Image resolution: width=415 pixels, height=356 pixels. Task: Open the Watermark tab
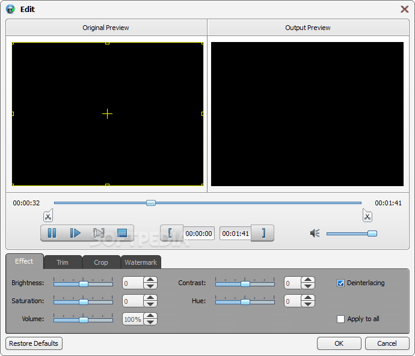(x=141, y=262)
